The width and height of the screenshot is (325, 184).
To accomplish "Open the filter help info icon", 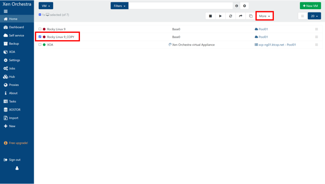I will pyautogui.click(x=236, y=6).
